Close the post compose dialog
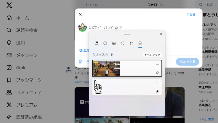 80,14
